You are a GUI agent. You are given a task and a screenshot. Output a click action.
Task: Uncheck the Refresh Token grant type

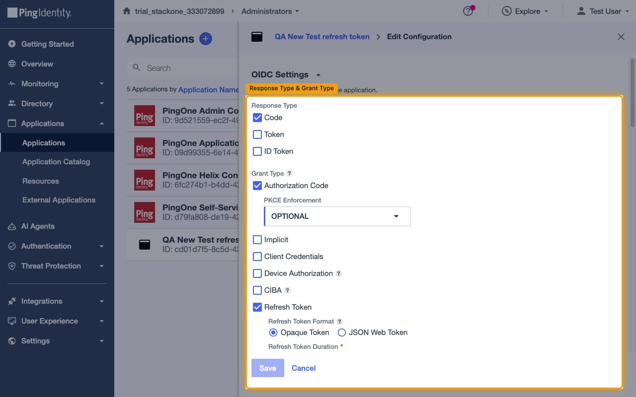[257, 307]
